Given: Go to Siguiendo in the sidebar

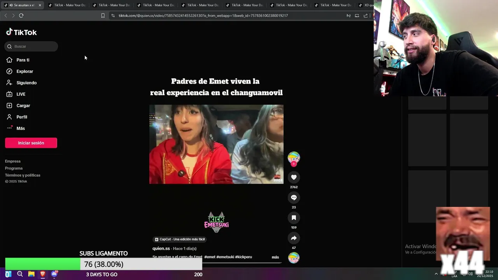Looking at the screenshot, I should point(26,83).
